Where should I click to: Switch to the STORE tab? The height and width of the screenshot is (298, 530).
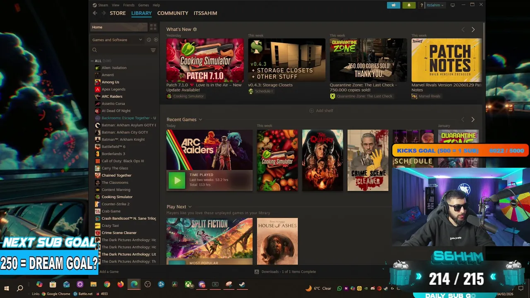point(118,13)
